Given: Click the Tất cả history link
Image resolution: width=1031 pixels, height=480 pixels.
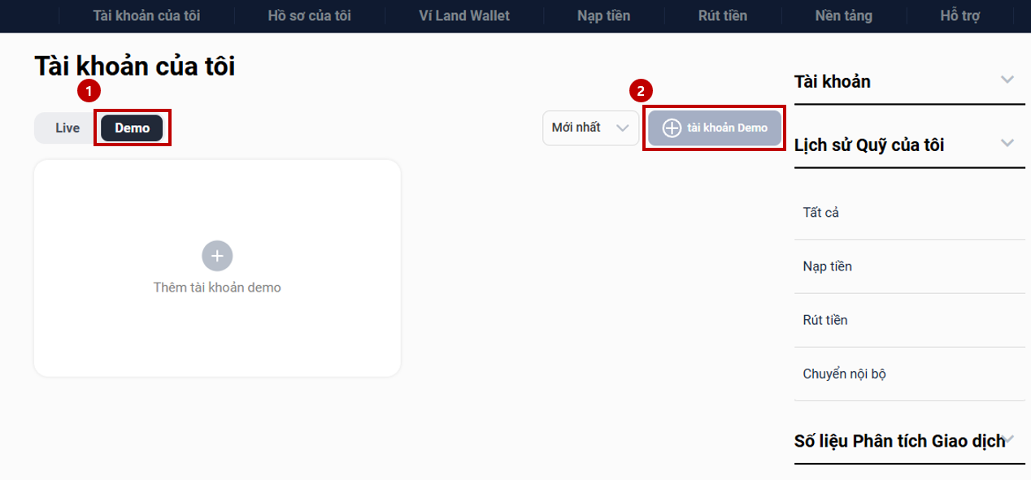Looking at the screenshot, I should coord(820,213).
